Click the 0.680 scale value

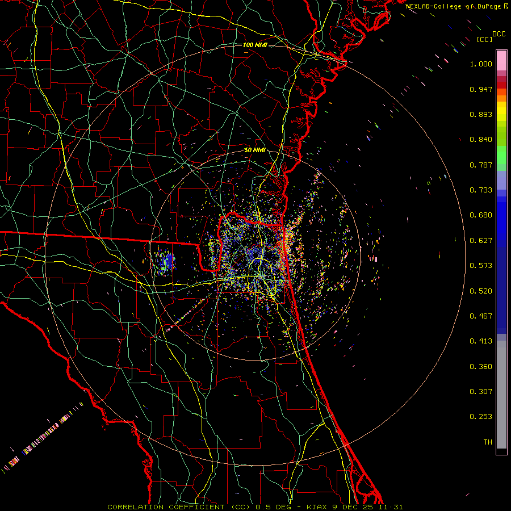tap(481, 215)
